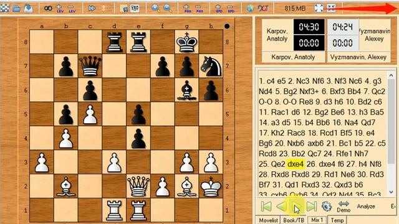Viewport: 399px width, 224px height.
Task: Click the Move Now double-arrow icon
Action: click(92, 8)
